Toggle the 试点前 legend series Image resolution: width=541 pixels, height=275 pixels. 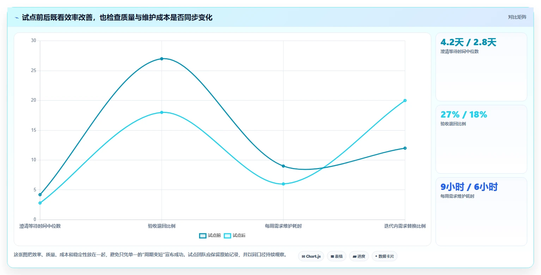(210, 235)
